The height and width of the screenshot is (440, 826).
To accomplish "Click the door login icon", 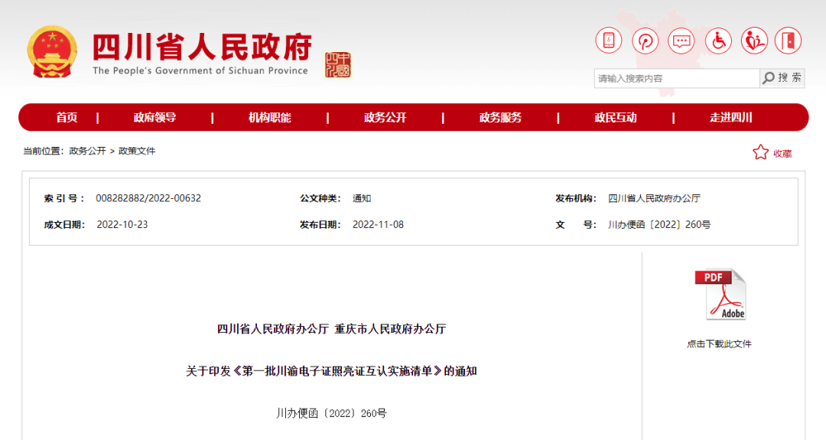I will click(x=788, y=41).
